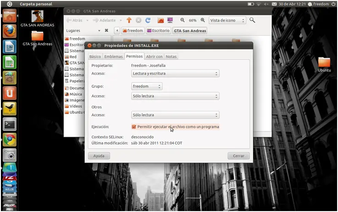Click the Atrás back button
The width and height of the screenshot is (338, 212).
click(74, 20)
